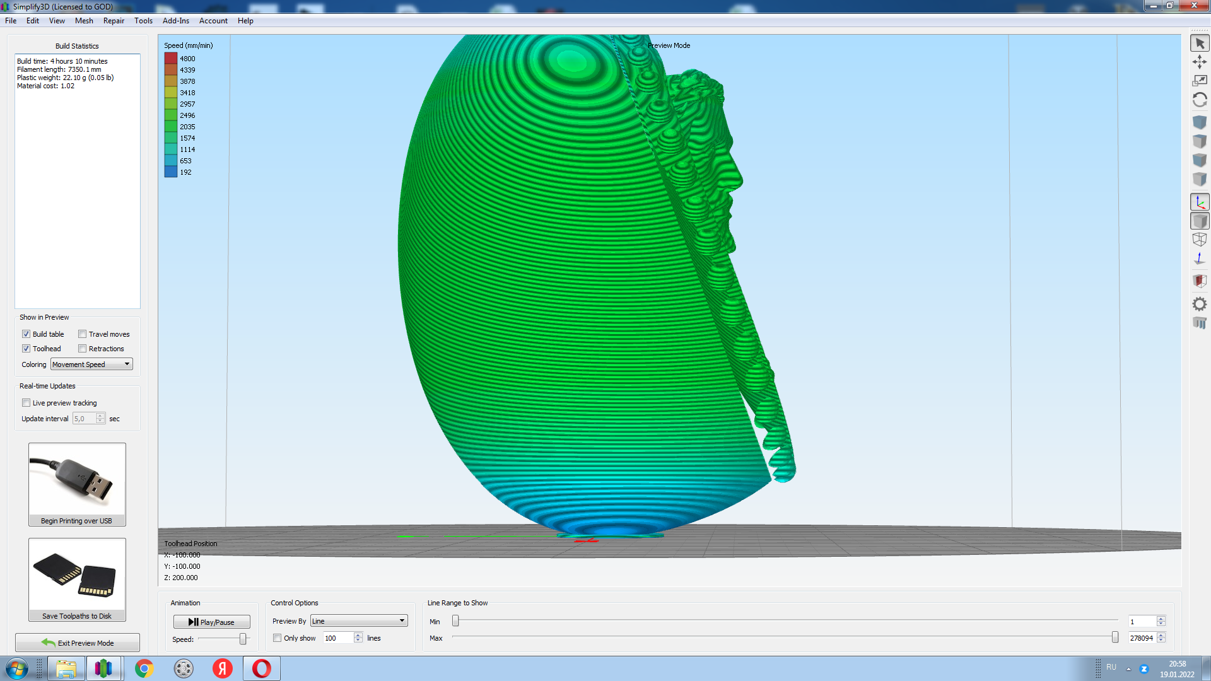Open the Add-Ins menu
This screenshot has height=681, width=1211.
(175, 21)
